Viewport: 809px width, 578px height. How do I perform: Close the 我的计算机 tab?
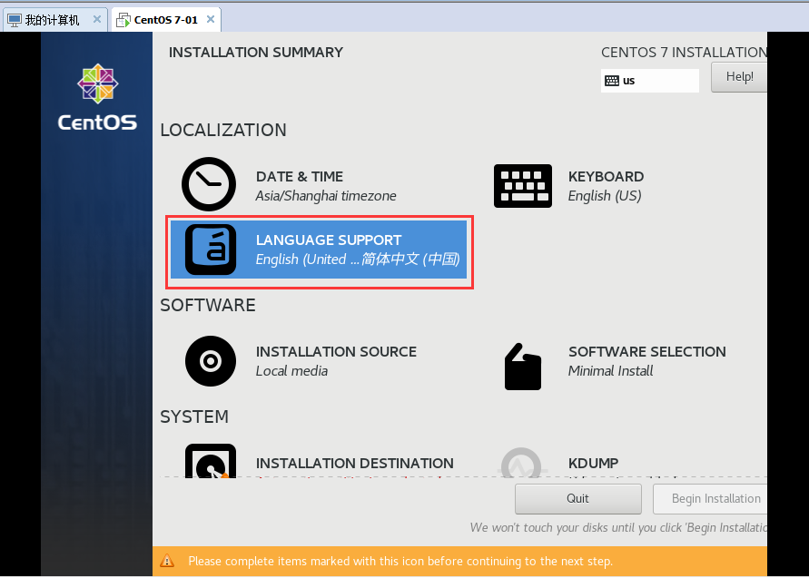coord(96,20)
